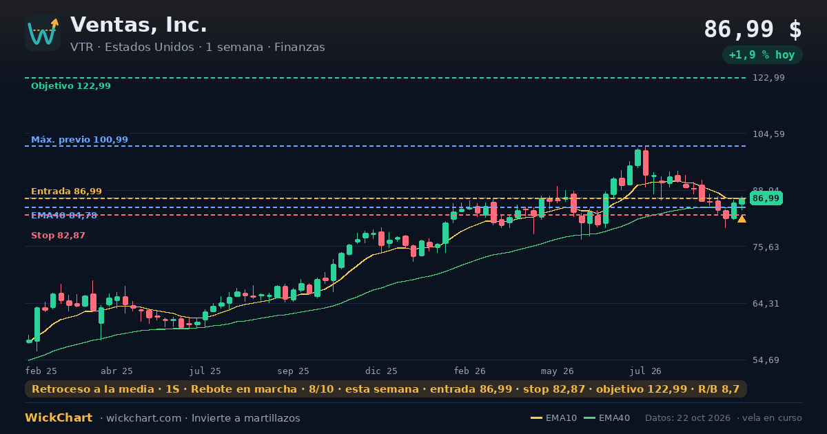The width and height of the screenshot is (827, 434).
Task: Click the Objetivo 122,99 line label
Action: [x=71, y=86]
